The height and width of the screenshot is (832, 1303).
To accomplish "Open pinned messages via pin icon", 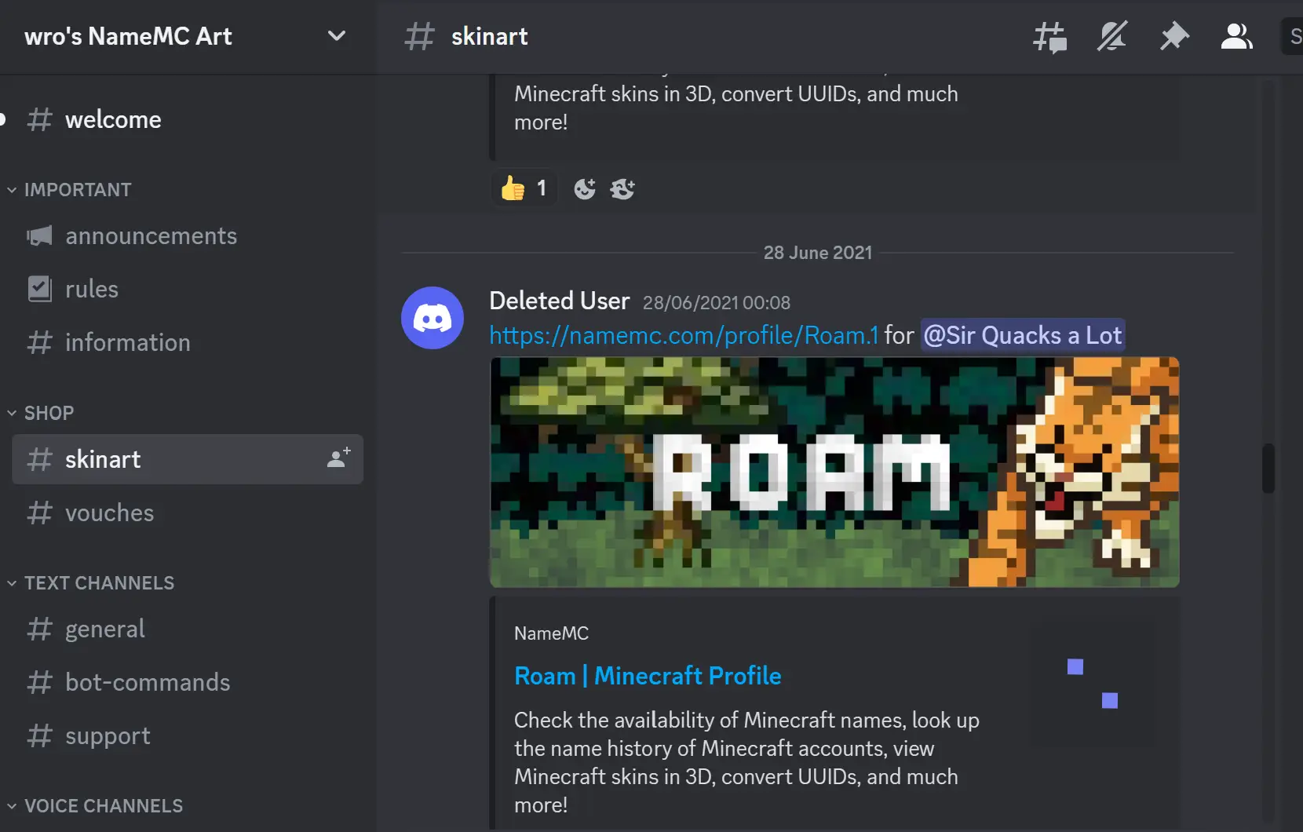I will [1174, 37].
